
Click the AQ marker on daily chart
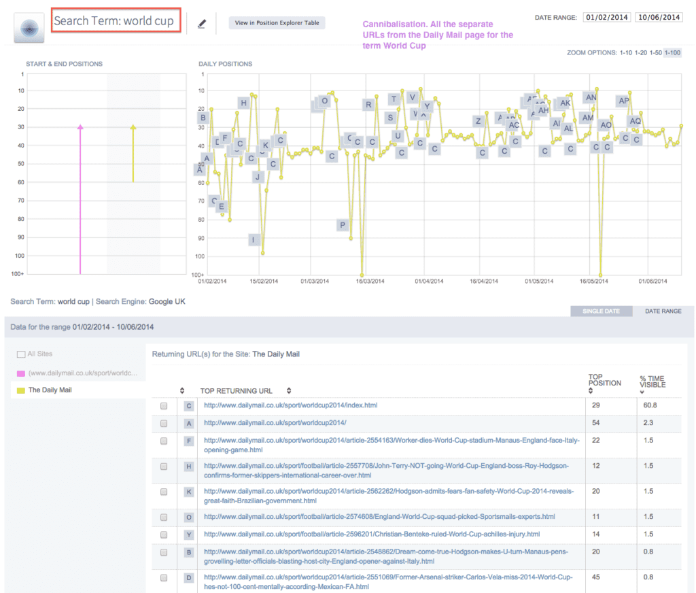coord(636,121)
